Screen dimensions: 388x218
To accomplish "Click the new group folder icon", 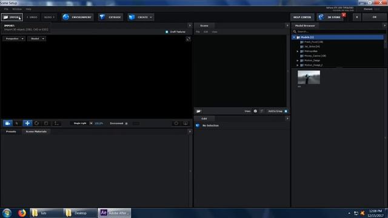I will coord(198,111).
